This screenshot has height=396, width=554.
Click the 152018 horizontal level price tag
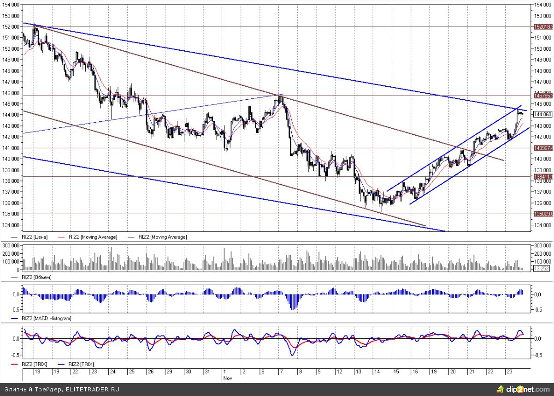pyautogui.click(x=542, y=27)
